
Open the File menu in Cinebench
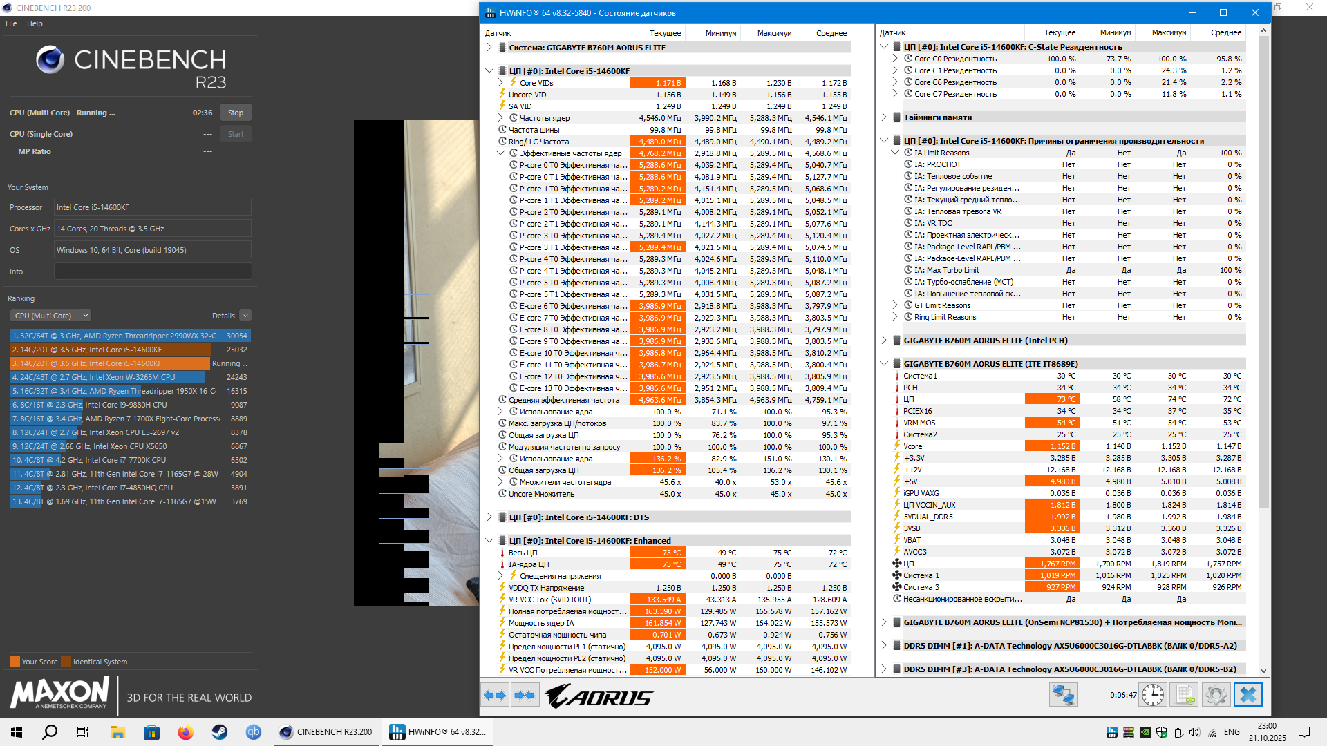pyautogui.click(x=11, y=23)
